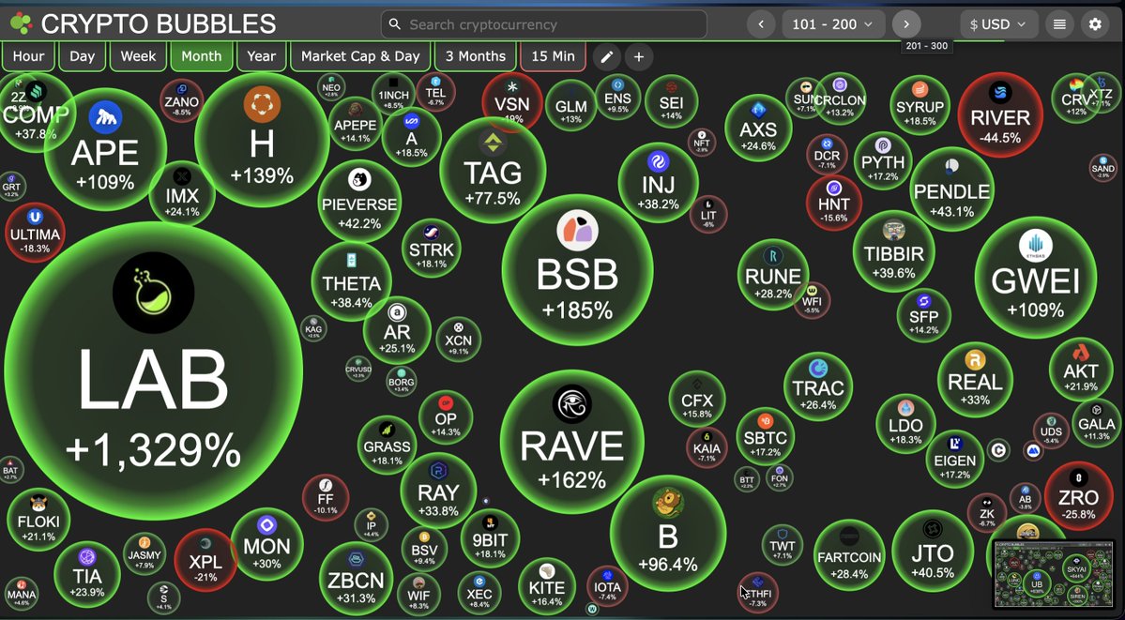Switch to the Week tab
Image resolution: width=1125 pixels, height=620 pixels.
138,56
